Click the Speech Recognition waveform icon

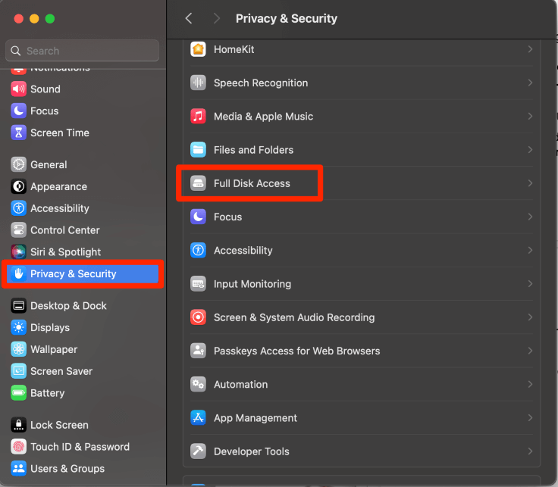click(x=198, y=83)
